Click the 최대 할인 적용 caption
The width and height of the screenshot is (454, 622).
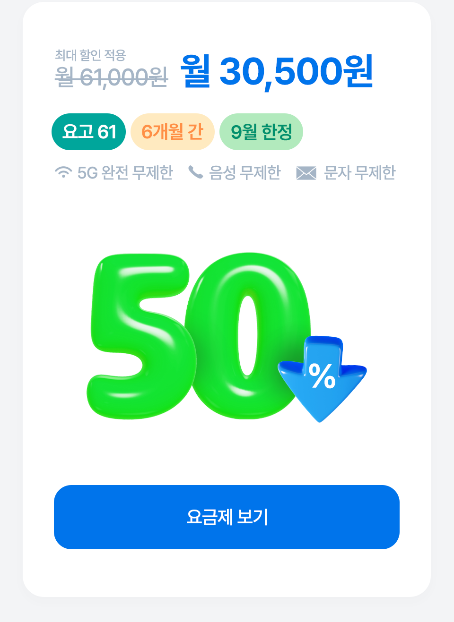coord(90,55)
